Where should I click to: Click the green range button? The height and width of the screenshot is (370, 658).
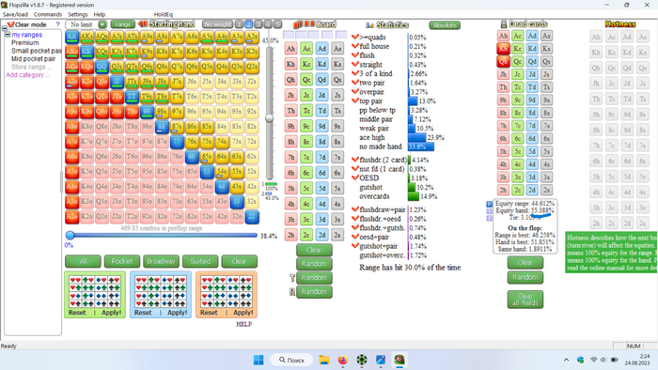[x=122, y=24]
